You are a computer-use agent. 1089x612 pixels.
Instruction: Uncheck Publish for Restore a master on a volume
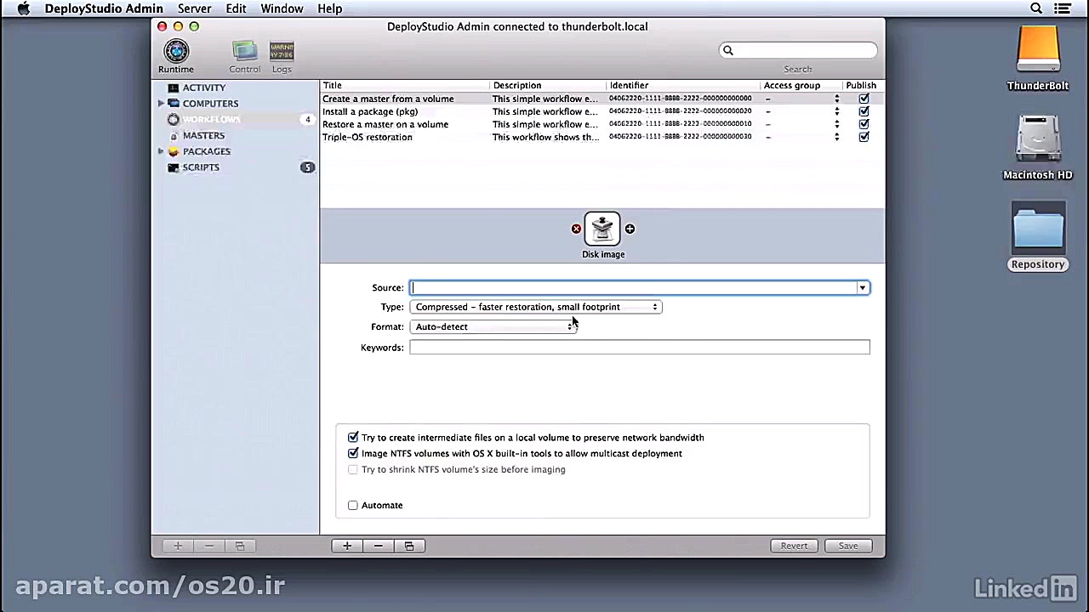pyautogui.click(x=864, y=124)
